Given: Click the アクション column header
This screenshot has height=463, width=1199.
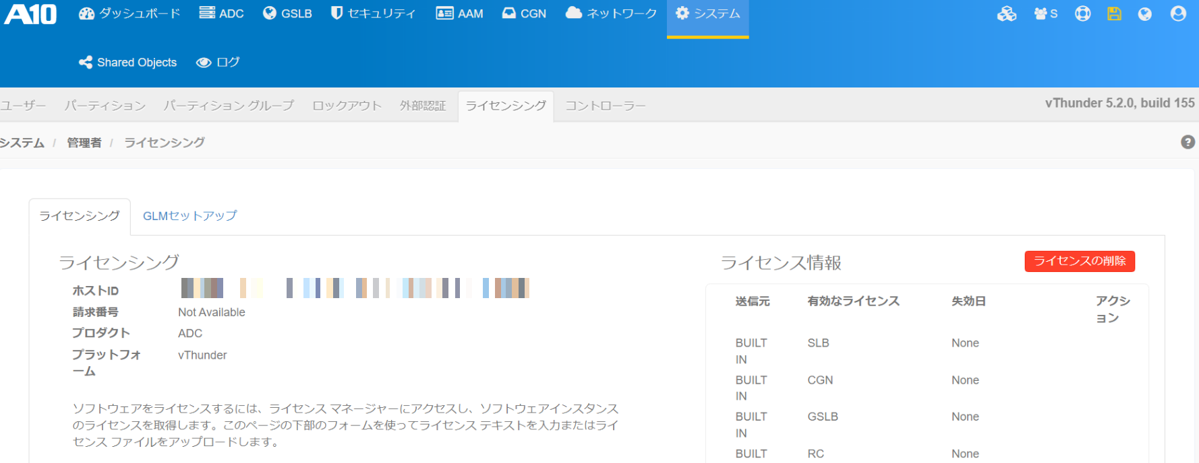Looking at the screenshot, I should coord(1113,310).
